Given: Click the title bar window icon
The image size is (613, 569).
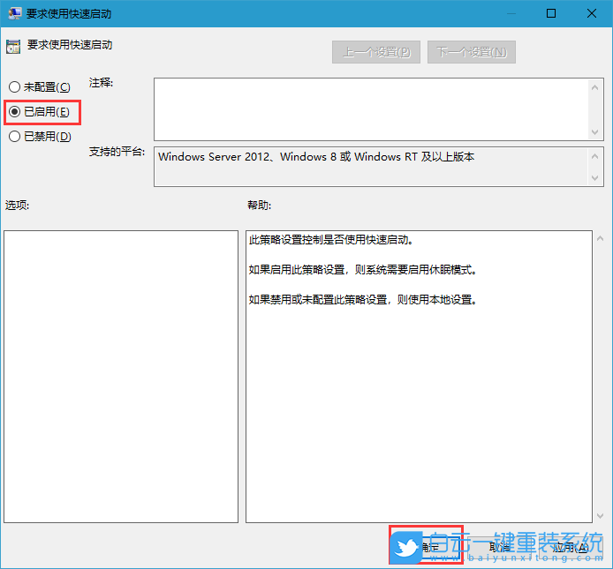Looking at the screenshot, I should [x=14, y=13].
